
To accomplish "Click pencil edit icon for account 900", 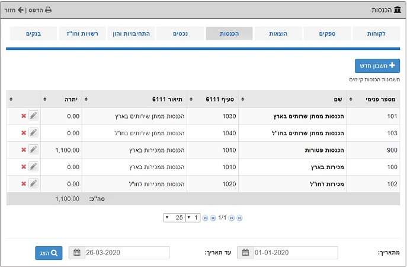I will [x=33, y=150].
